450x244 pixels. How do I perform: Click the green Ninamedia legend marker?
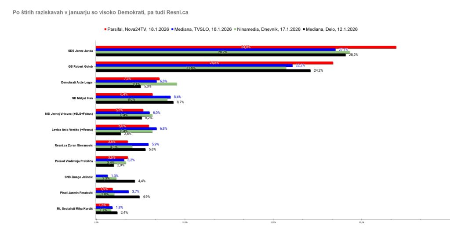tap(236, 29)
